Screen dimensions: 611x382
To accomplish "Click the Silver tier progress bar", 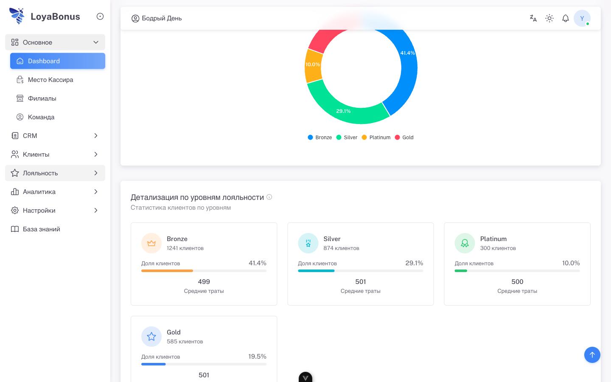I will pos(360,270).
